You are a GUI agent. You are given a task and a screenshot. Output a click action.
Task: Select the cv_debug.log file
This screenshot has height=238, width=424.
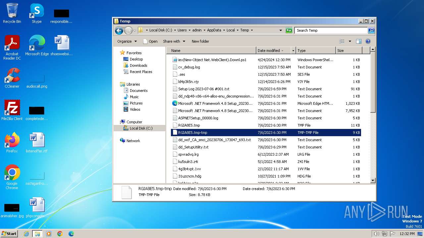click(x=266, y=67)
